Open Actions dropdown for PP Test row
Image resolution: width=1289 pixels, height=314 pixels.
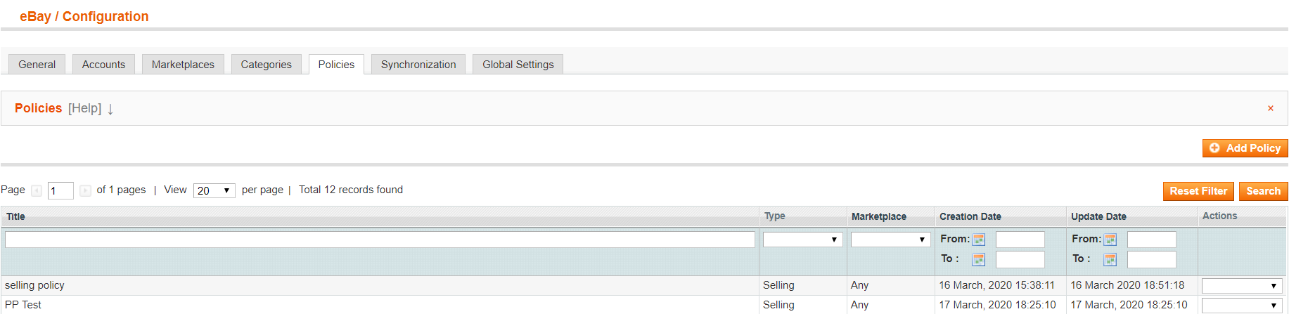coord(1241,306)
